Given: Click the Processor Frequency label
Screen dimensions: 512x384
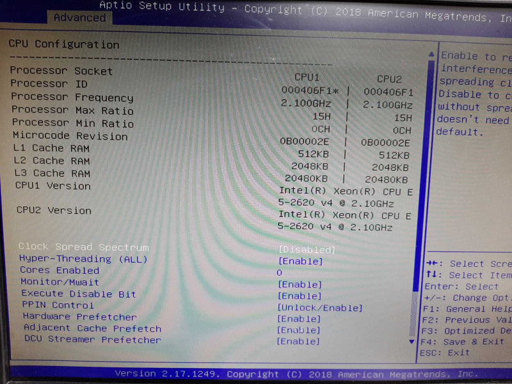Looking at the screenshot, I should pos(72,97).
